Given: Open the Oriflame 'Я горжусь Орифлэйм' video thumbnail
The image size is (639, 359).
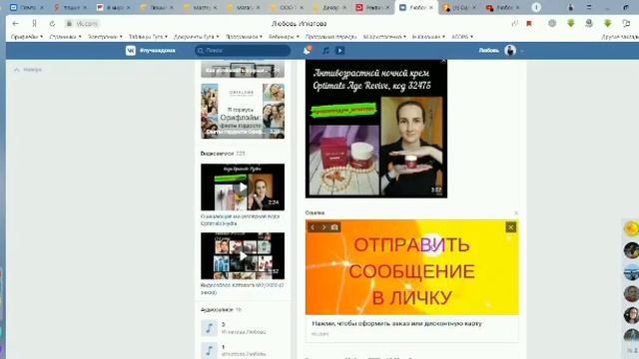Looking at the screenshot, I should (243, 111).
